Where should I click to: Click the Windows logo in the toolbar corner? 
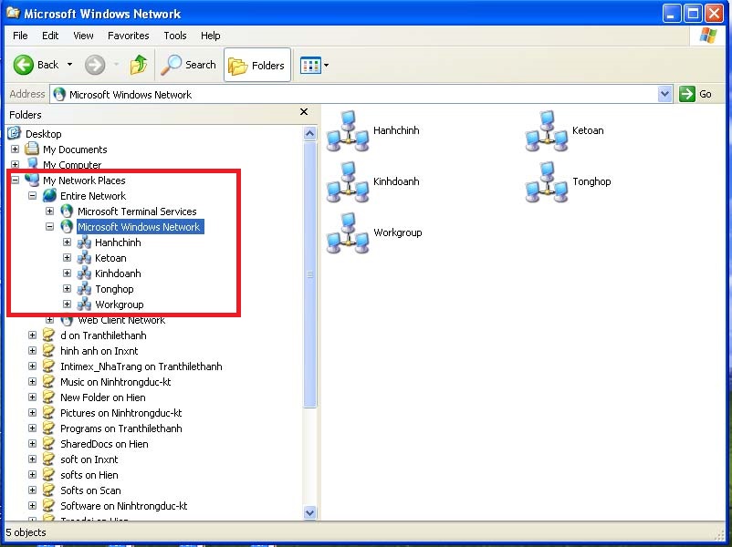706,35
